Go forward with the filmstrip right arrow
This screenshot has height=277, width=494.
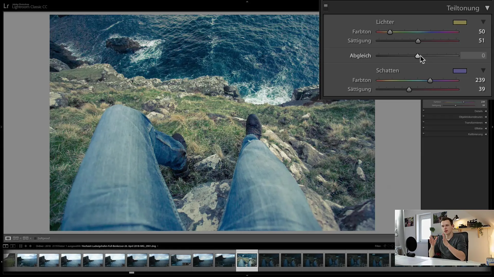(x=30, y=246)
